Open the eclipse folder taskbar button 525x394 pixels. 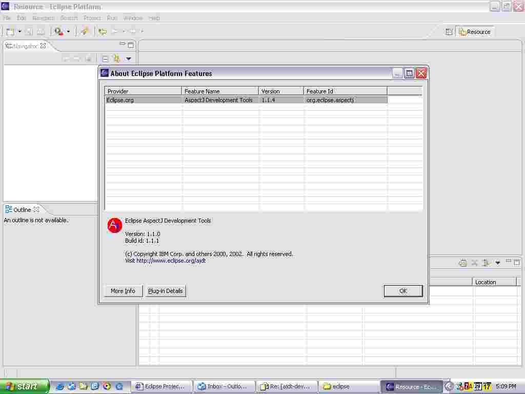348,387
